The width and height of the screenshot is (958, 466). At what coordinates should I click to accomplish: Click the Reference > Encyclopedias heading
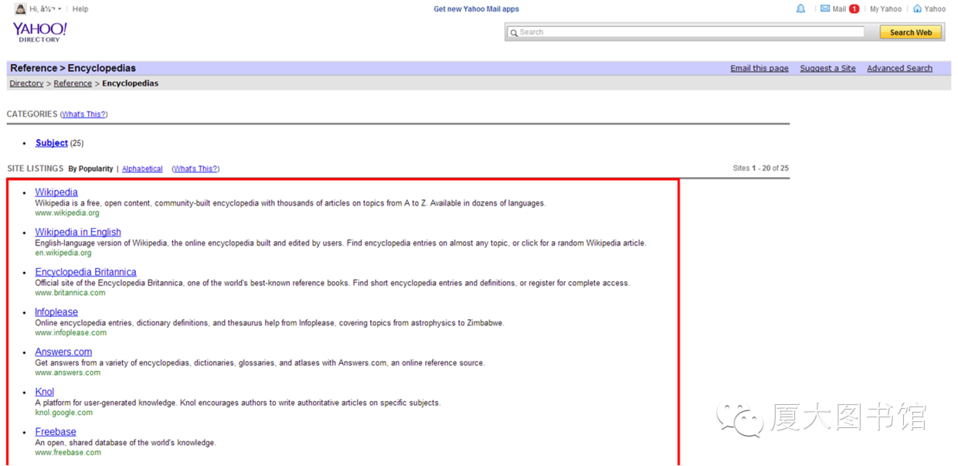pyautogui.click(x=73, y=68)
